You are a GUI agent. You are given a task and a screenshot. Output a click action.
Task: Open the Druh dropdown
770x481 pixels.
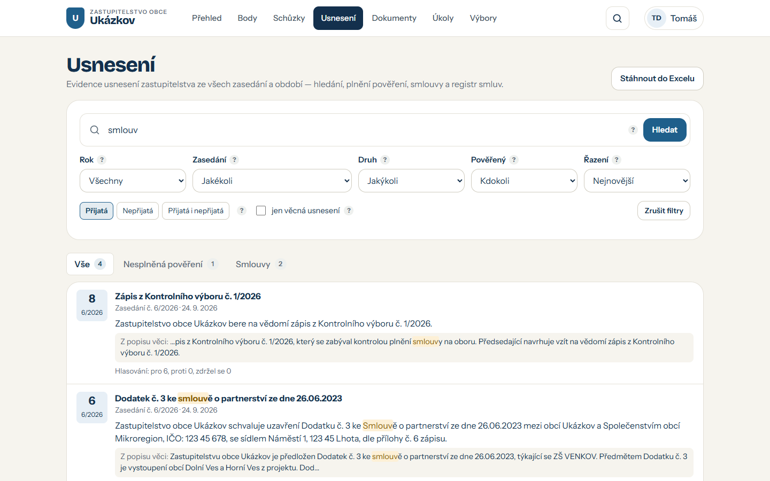(x=411, y=181)
